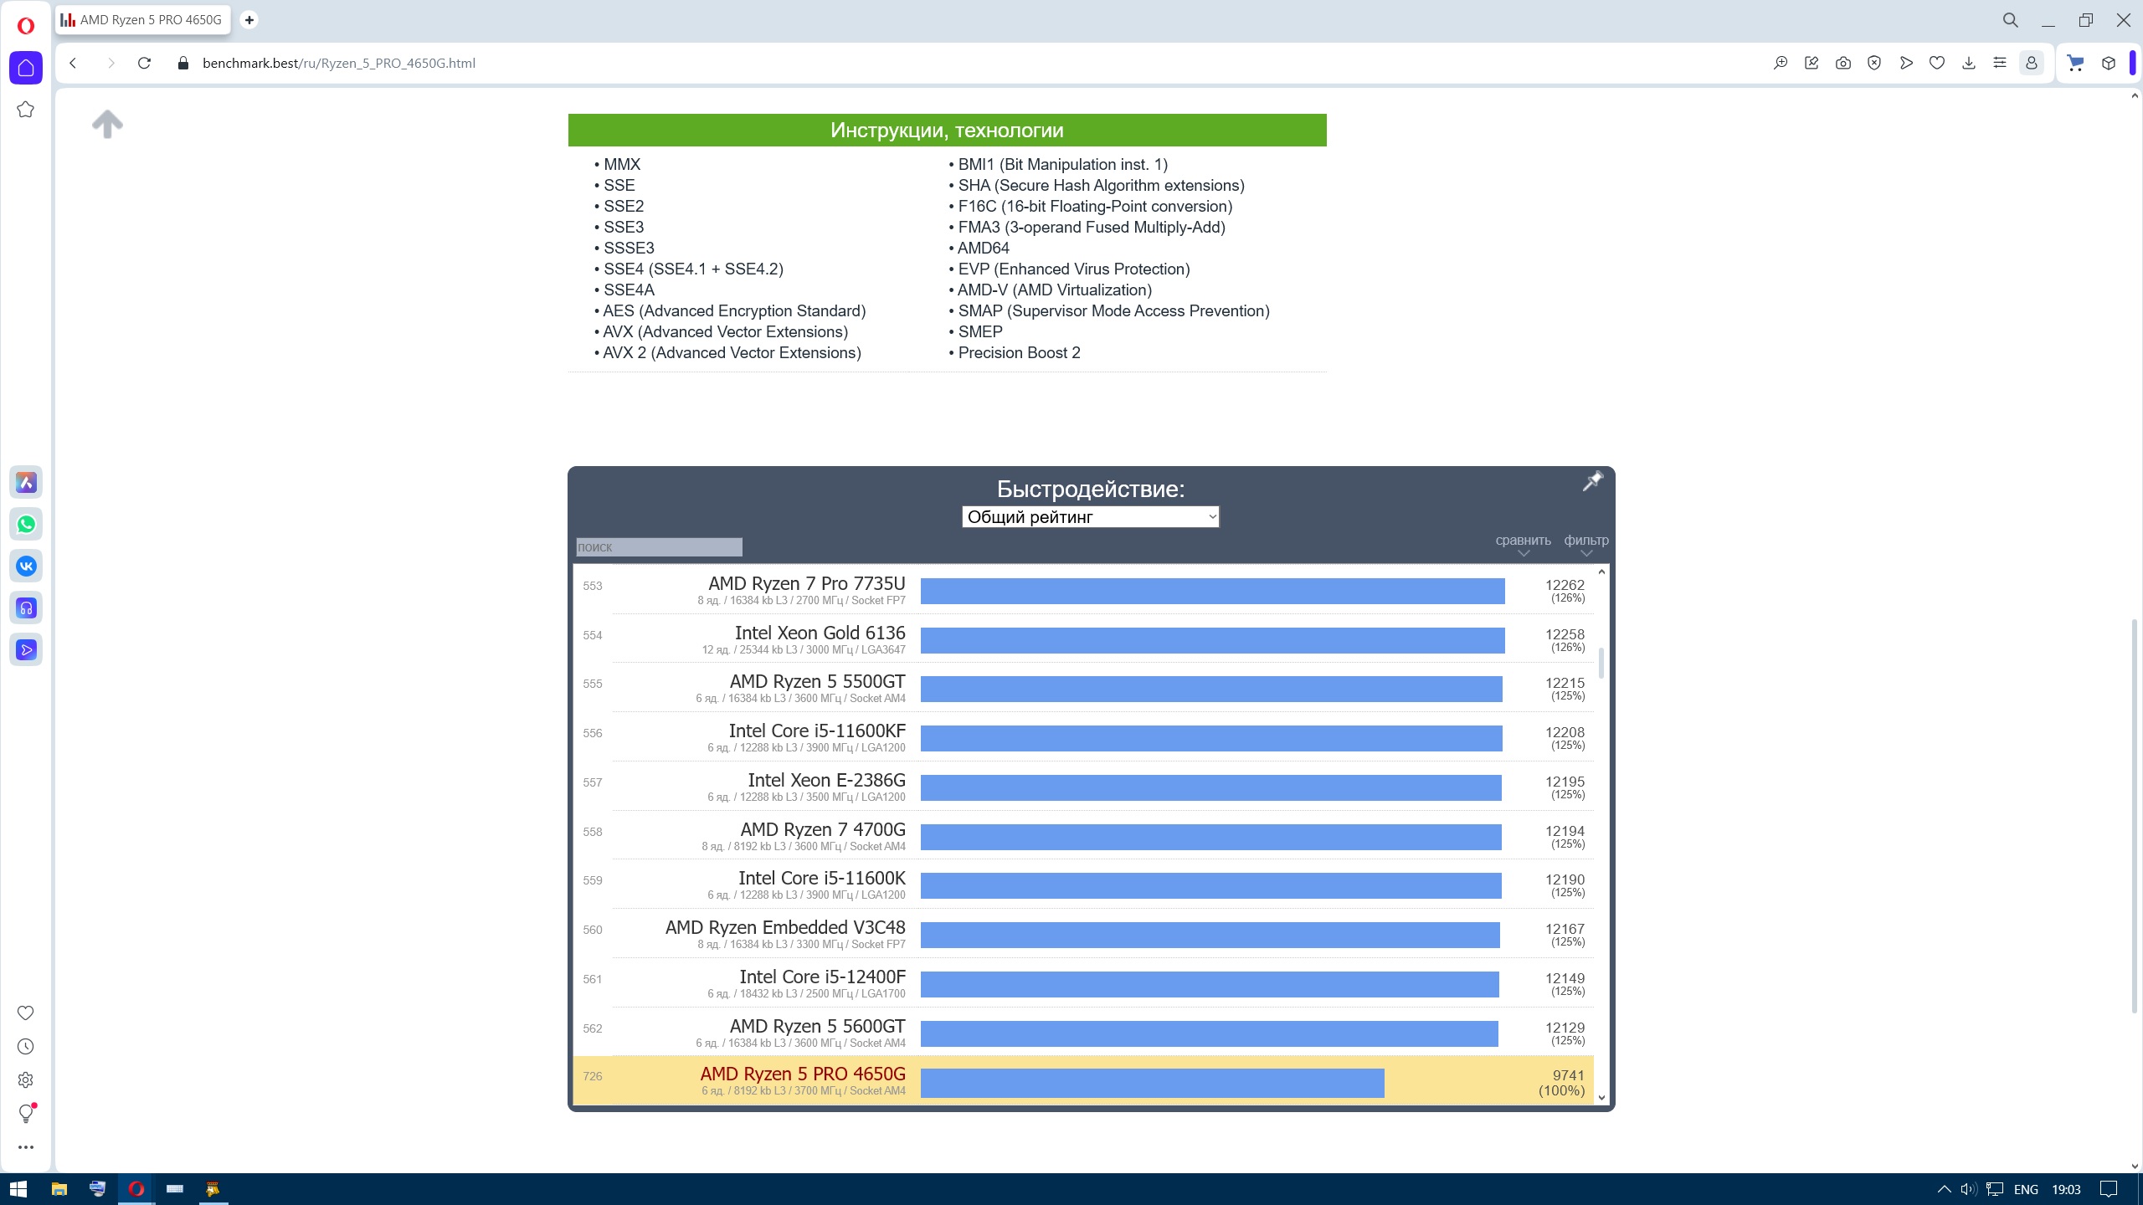Screen dimensions: 2143x1205
Task: Open Aria AI sidebar icon
Action: coord(26,483)
